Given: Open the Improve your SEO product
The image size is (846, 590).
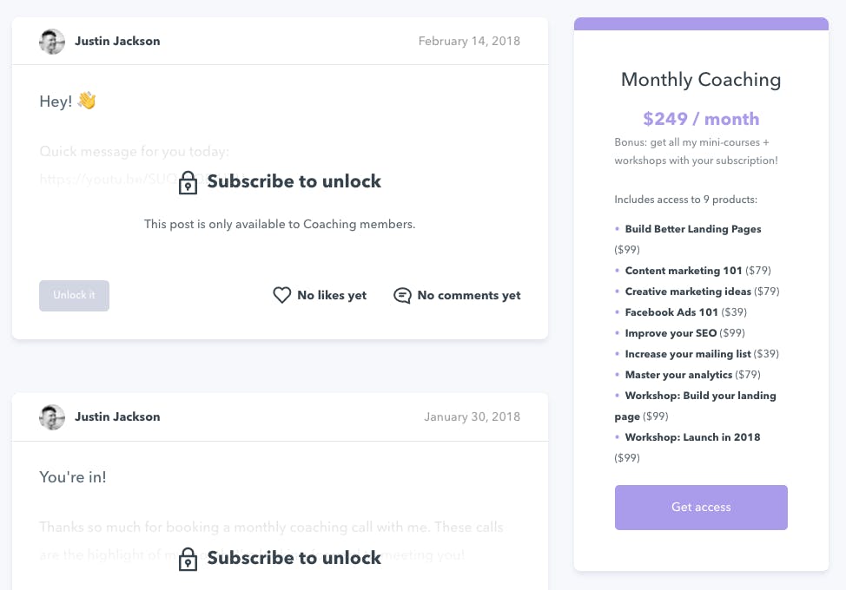Looking at the screenshot, I should pos(671,333).
